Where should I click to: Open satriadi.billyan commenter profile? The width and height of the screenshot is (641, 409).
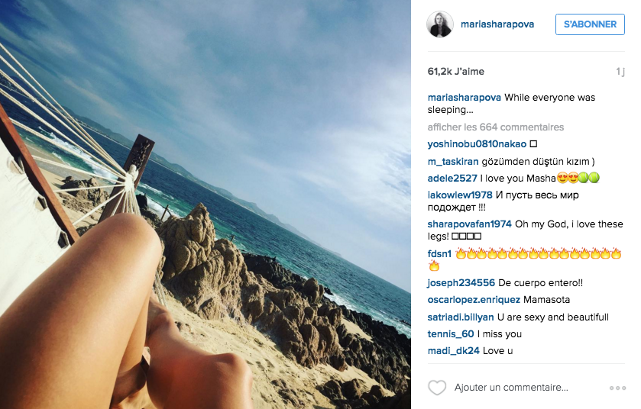[461, 317]
